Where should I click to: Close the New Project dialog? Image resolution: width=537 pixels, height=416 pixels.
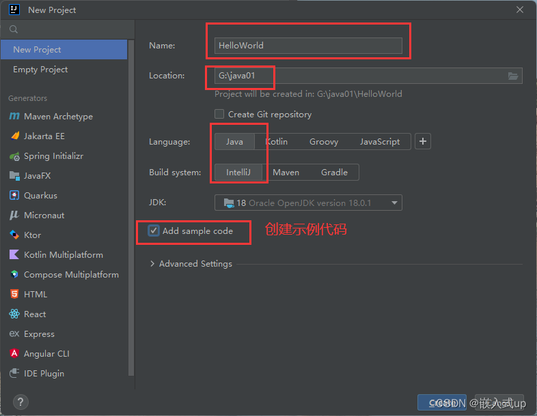520,10
